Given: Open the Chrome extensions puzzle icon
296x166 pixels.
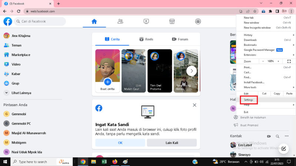Looking at the screenshot, I should (x=270, y=11).
